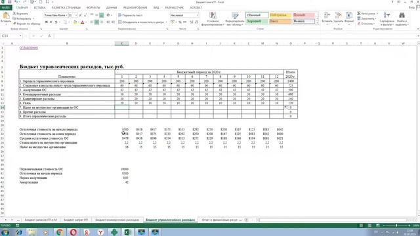The width and height of the screenshot is (420, 236).
Task: Open Format as Table menu
Action: click(x=235, y=19)
